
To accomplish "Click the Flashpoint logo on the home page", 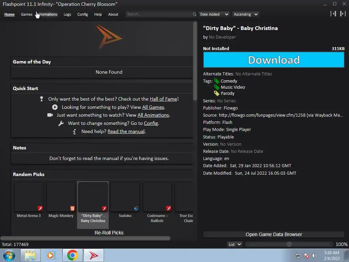I will tap(109, 37).
